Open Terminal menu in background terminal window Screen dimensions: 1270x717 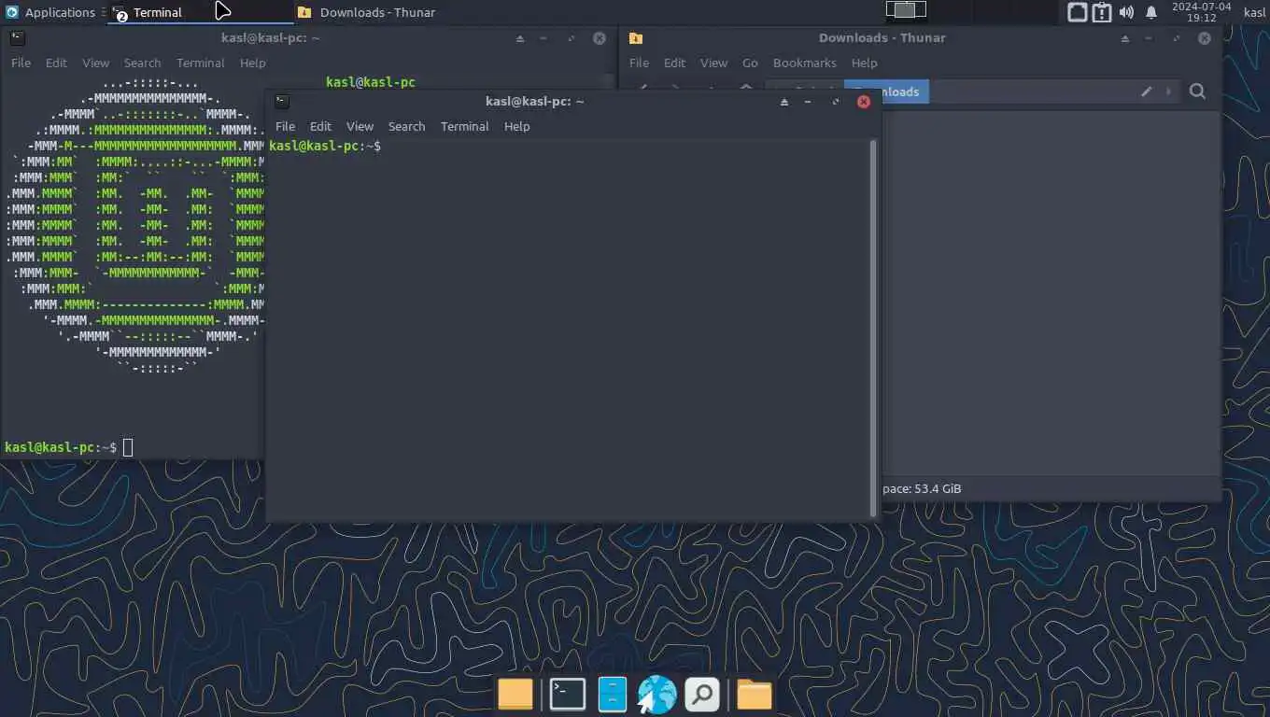tap(200, 63)
